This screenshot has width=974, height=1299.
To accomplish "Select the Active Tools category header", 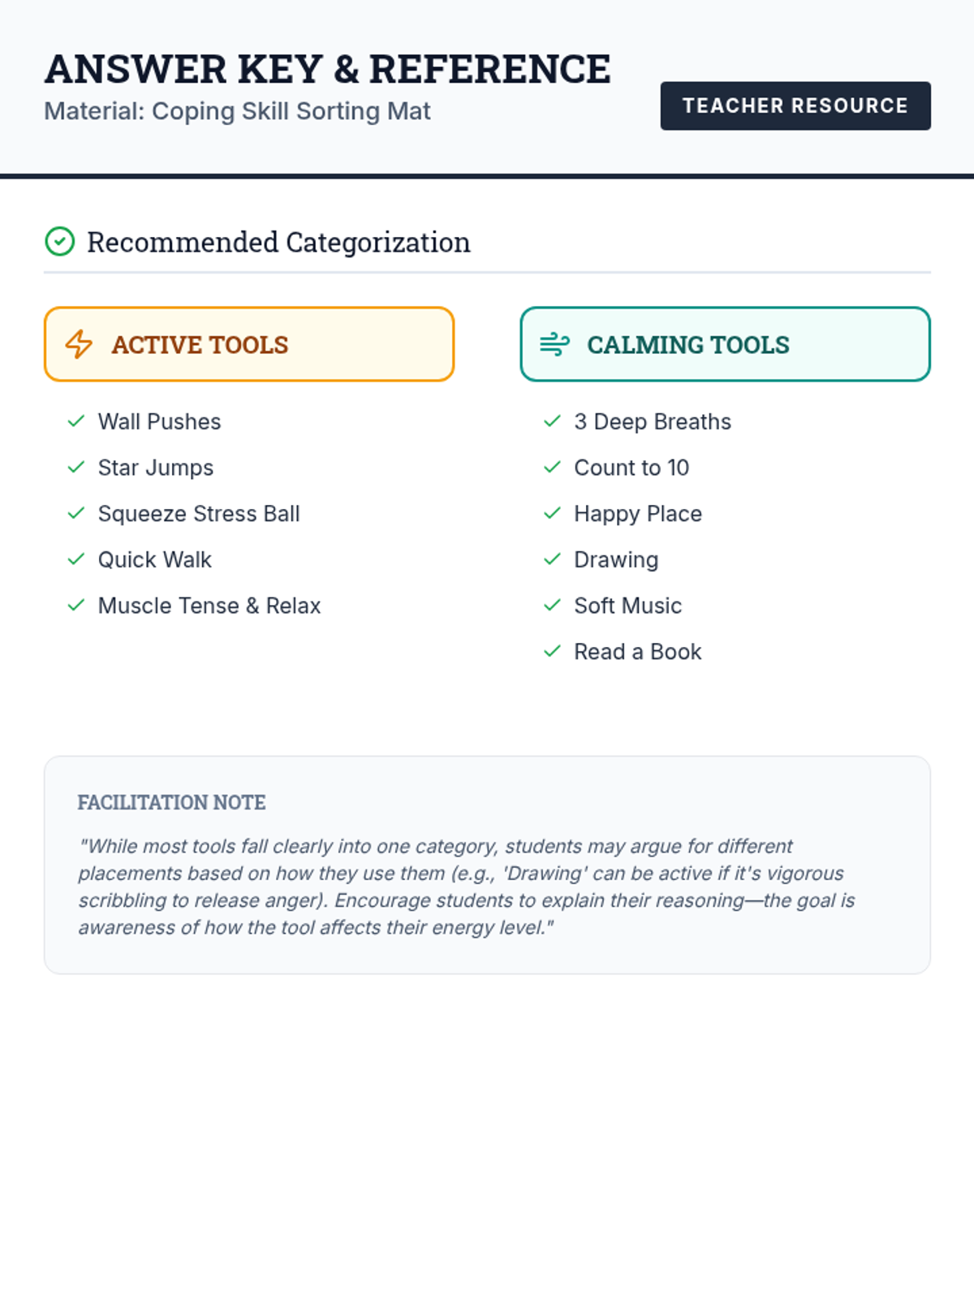I will [x=249, y=344].
